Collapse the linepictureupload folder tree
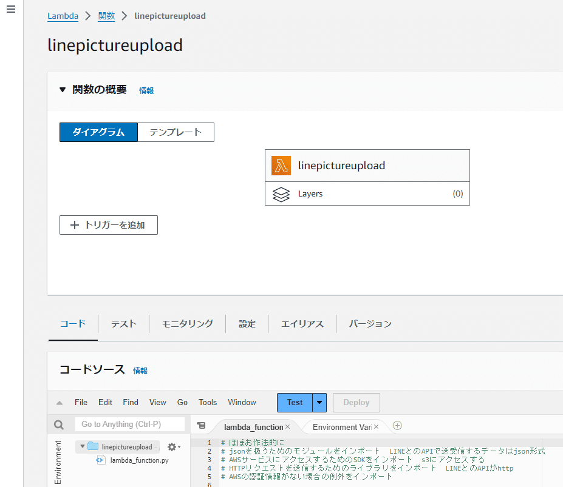Image resolution: width=563 pixels, height=487 pixels. click(x=83, y=446)
